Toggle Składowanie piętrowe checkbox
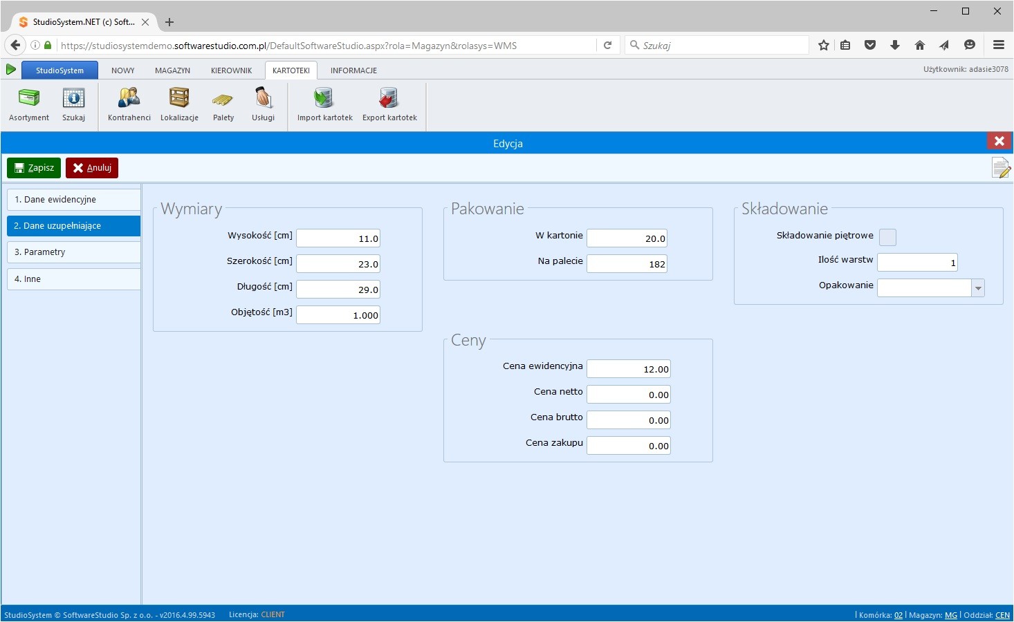 (x=887, y=237)
